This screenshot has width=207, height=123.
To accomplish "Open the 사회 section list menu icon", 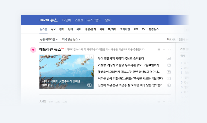I will click(159, 102).
